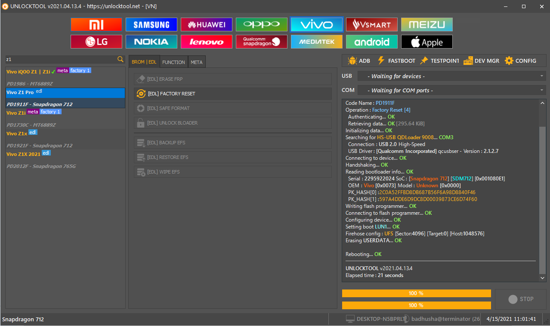Open ADB bug icon tool
The image size is (550, 326).
tap(359, 61)
